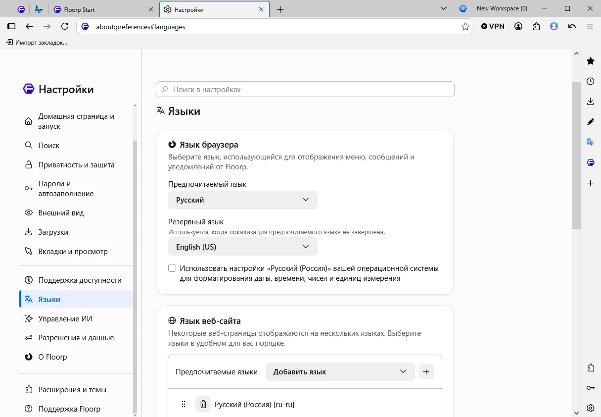Viewport: 601px width, 417px height.
Task: Open the bookmarks star panel in sidebar
Action: coord(590,61)
